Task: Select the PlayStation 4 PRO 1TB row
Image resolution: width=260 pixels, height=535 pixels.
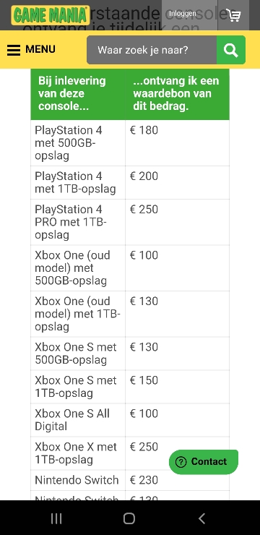Action: coord(130,222)
